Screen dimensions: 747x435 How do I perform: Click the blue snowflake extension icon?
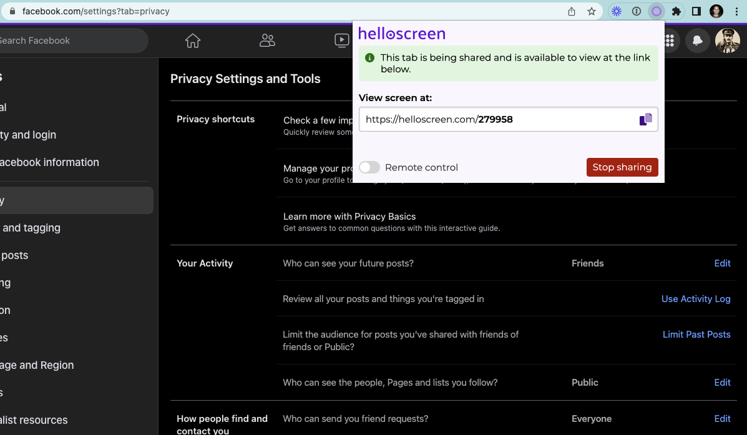click(617, 11)
